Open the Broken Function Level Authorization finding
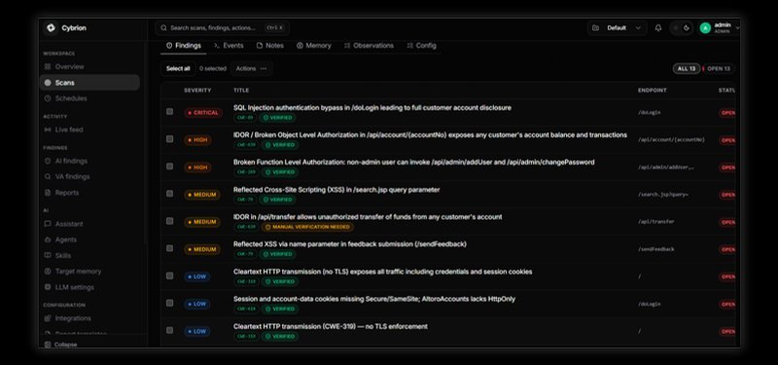Viewport: 778px width, 365px height. tap(414, 163)
